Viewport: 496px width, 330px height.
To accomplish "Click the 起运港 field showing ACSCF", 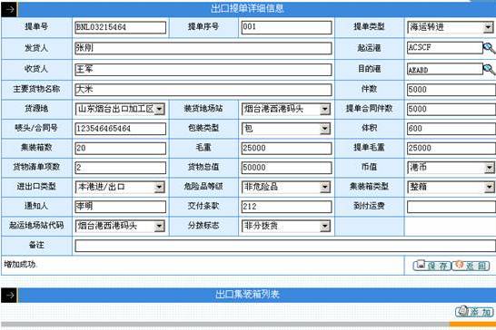I will (445, 48).
